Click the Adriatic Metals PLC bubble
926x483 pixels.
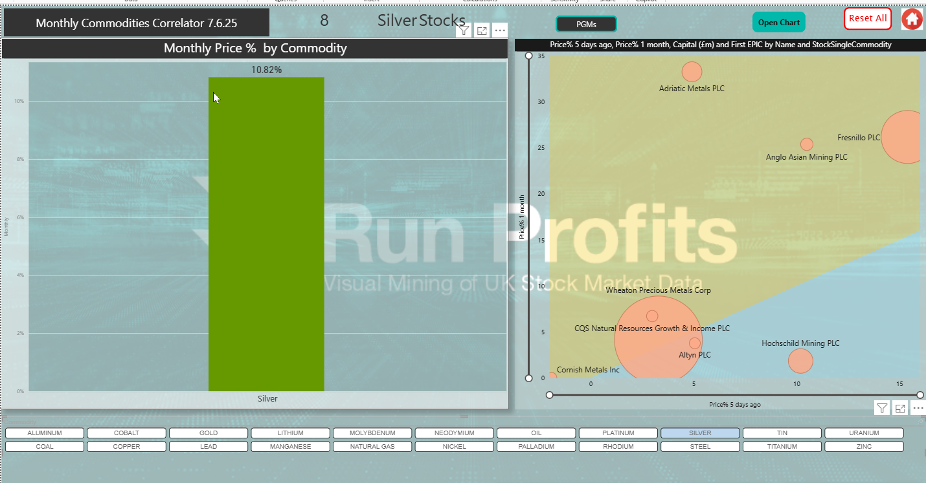pos(692,72)
